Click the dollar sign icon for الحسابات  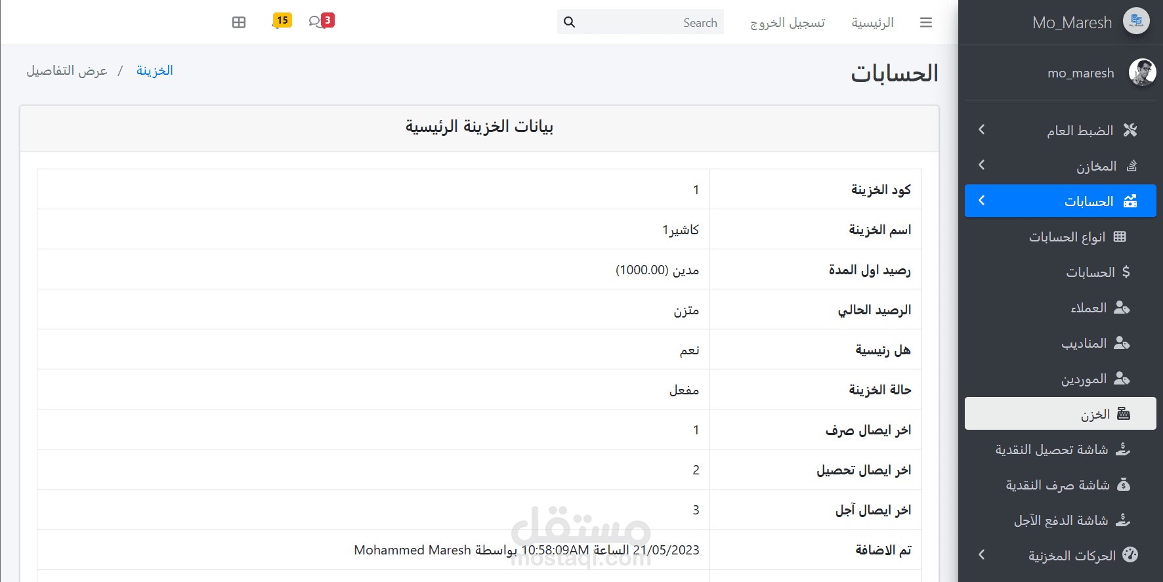(x=1126, y=272)
